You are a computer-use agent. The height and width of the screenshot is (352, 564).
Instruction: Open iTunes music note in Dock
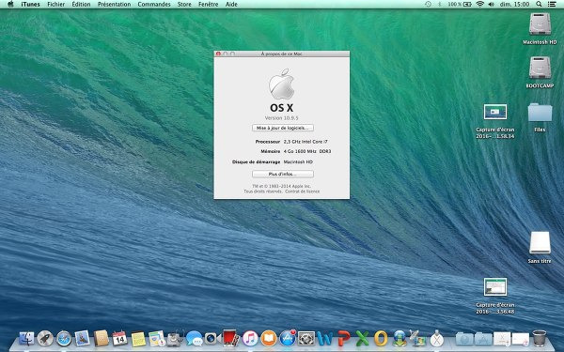click(x=250, y=338)
